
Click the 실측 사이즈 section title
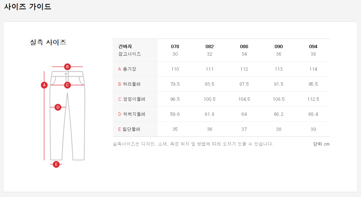[x=48, y=42]
